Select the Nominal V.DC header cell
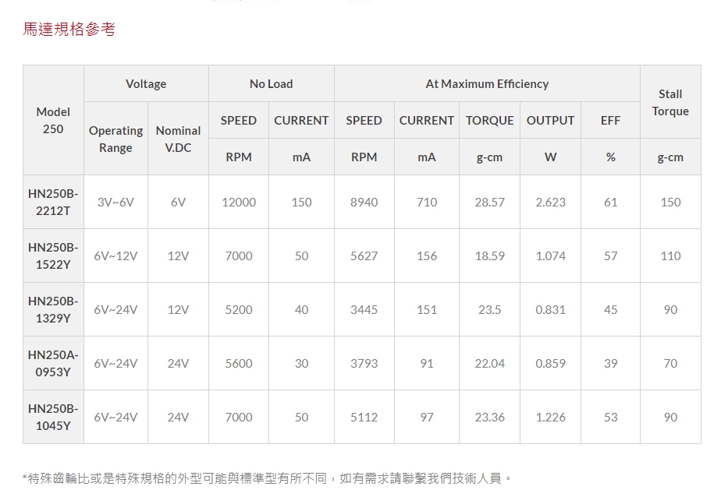Image resolution: width=721 pixels, height=497 pixels. point(178,139)
